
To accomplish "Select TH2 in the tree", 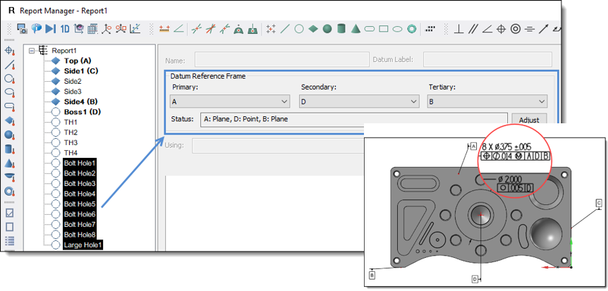I will [71, 132].
